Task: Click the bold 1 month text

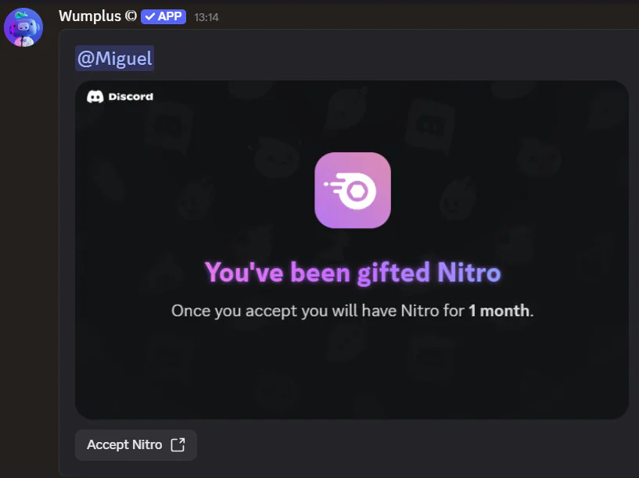Action: pos(499,311)
